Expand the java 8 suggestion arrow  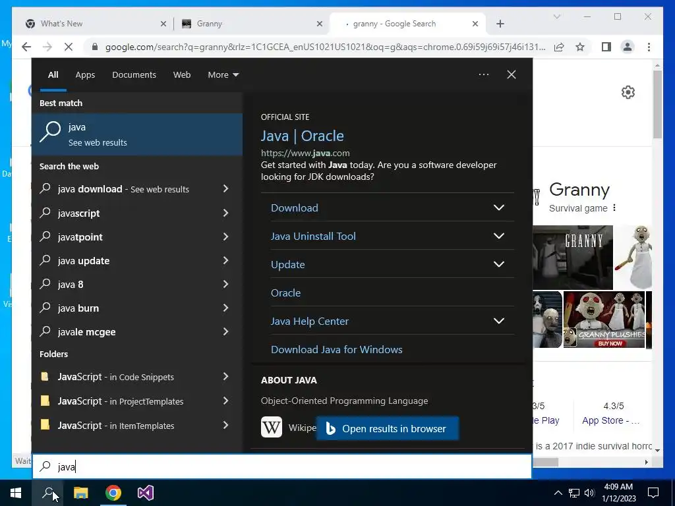[225, 284]
